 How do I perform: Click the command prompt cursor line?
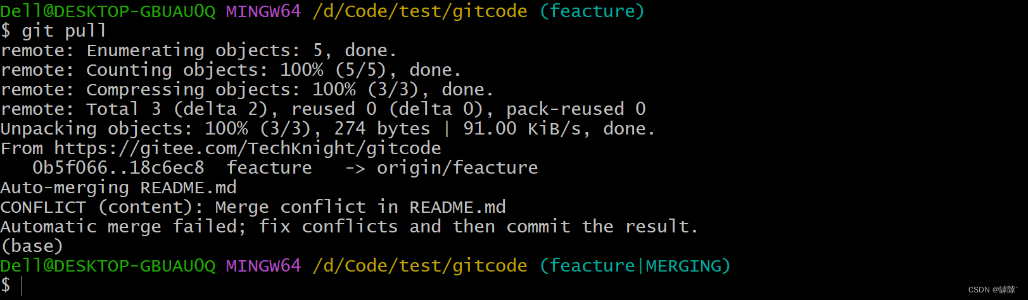click(12, 285)
